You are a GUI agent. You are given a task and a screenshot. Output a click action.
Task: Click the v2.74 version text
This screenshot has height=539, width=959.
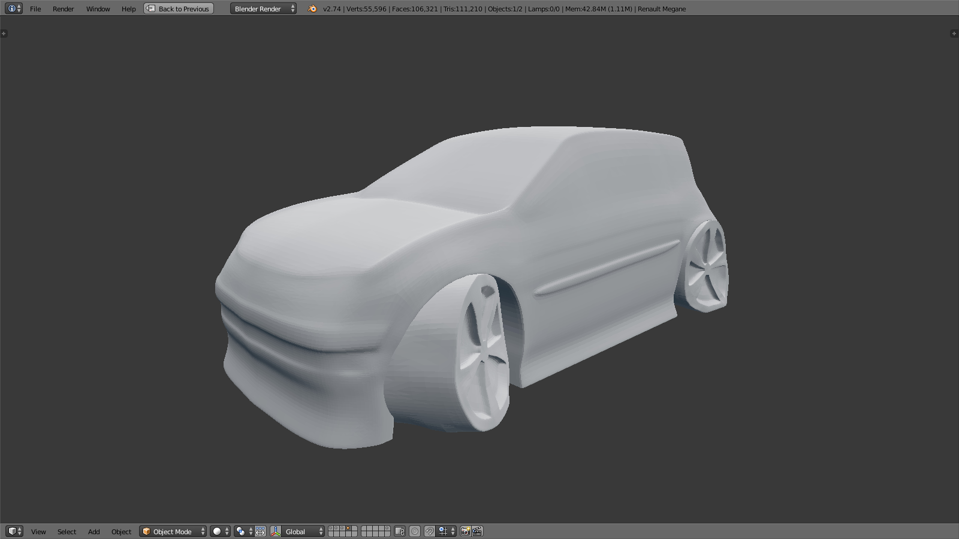click(331, 9)
